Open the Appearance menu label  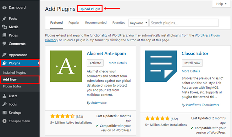18,55
